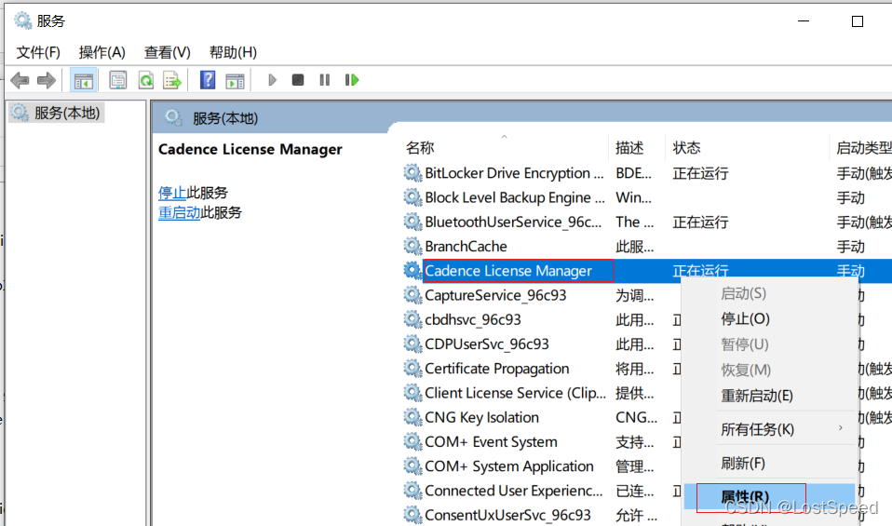Click the Export List toolbar icon
892x526 pixels.
(x=171, y=80)
